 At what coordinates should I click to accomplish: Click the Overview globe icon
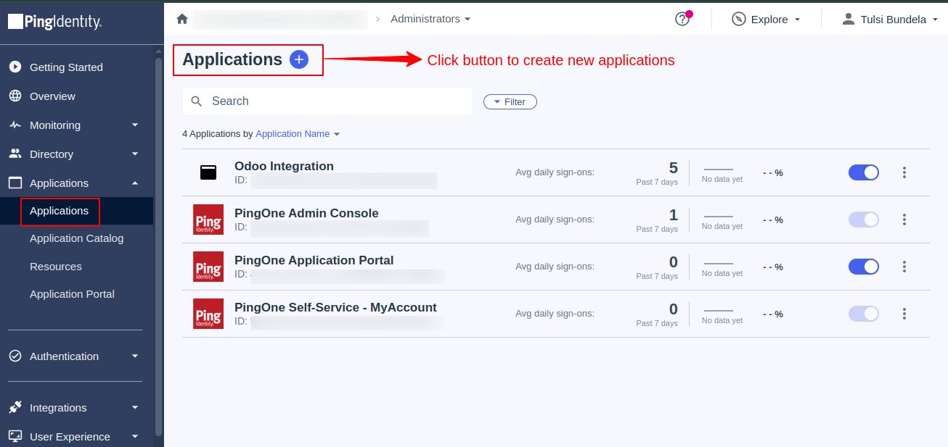pyautogui.click(x=15, y=96)
